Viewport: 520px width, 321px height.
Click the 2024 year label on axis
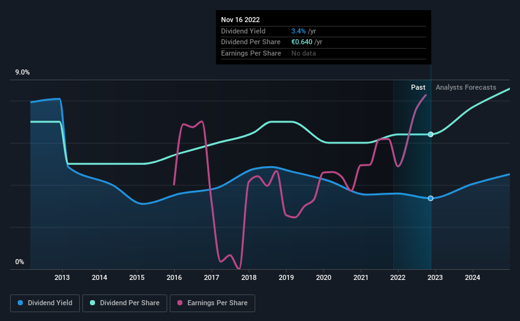[x=472, y=277]
